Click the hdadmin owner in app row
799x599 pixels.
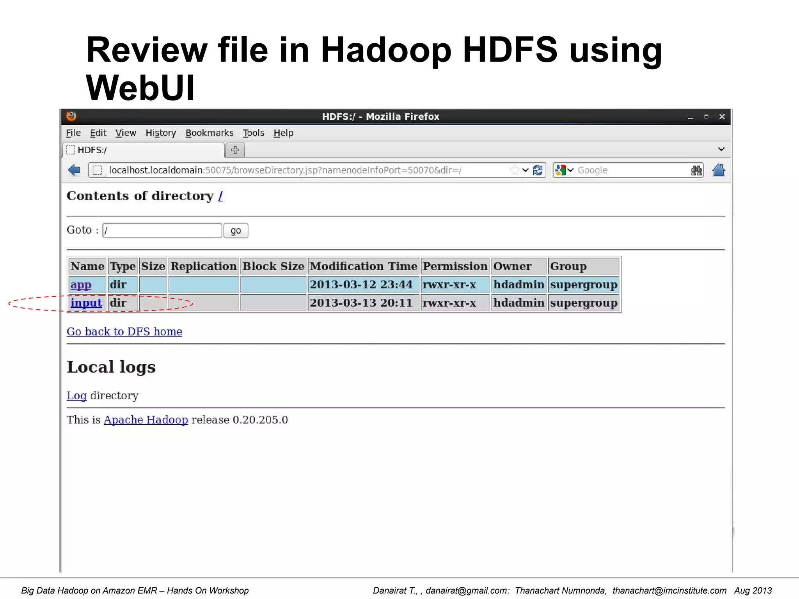pos(519,284)
